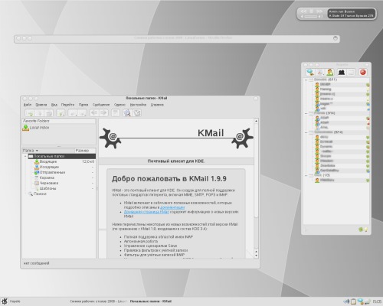Click the Reply arrow icon in KMail toolbar

pos(73,112)
